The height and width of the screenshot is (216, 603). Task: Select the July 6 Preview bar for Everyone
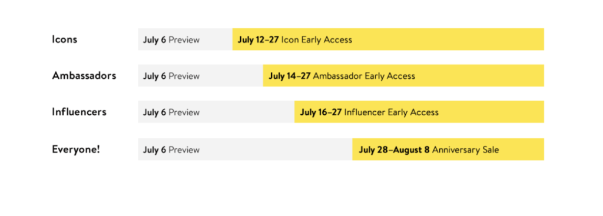click(x=246, y=149)
